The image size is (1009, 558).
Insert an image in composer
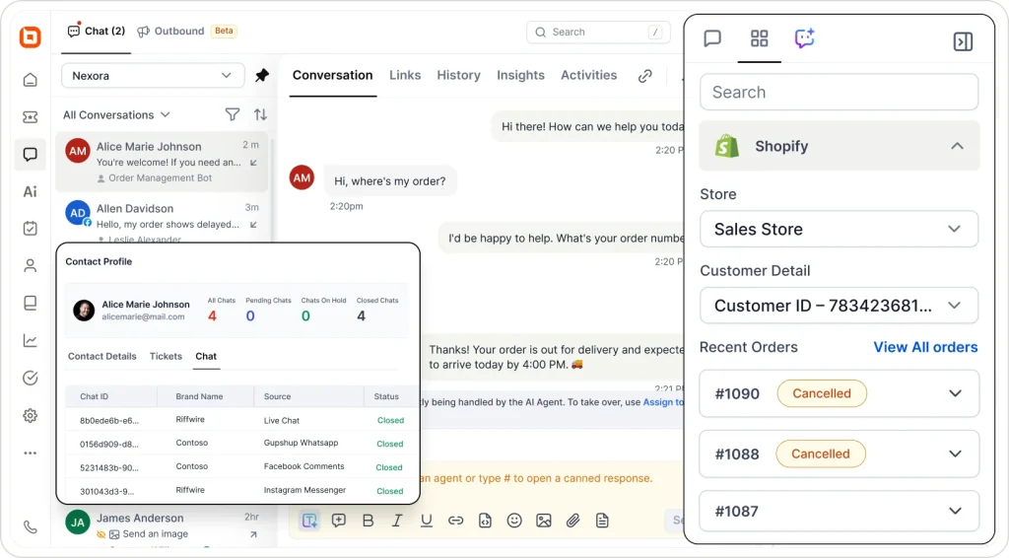[544, 520]
